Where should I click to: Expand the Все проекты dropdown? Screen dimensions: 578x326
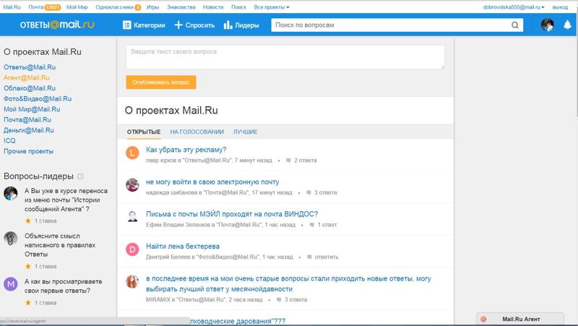(272, 7)
